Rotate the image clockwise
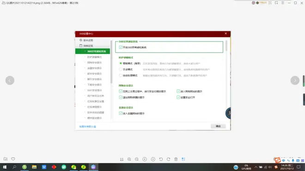 [x=169, y=159]
